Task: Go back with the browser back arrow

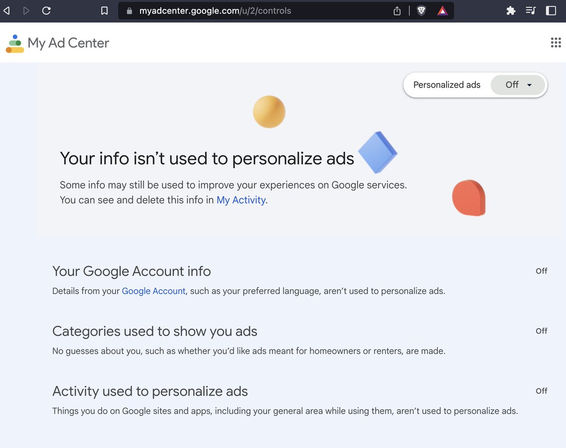Action: tap(7, 10)
